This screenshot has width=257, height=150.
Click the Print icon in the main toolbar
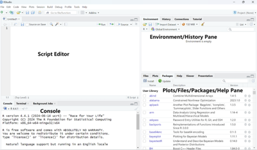(40, 13)
